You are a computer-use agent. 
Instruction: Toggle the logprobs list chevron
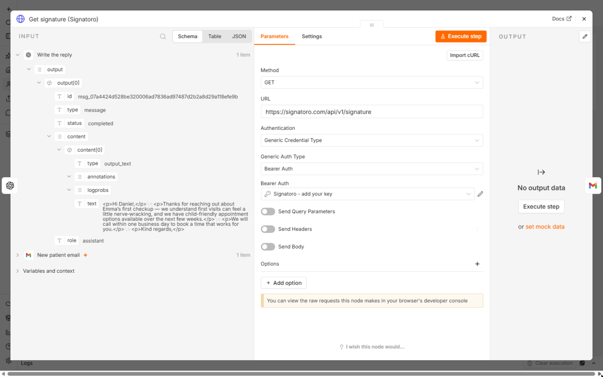tap(69, 190)
